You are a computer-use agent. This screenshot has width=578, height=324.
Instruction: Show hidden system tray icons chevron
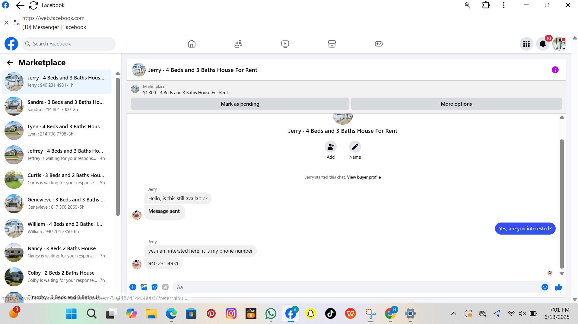(x=453, y=314)
